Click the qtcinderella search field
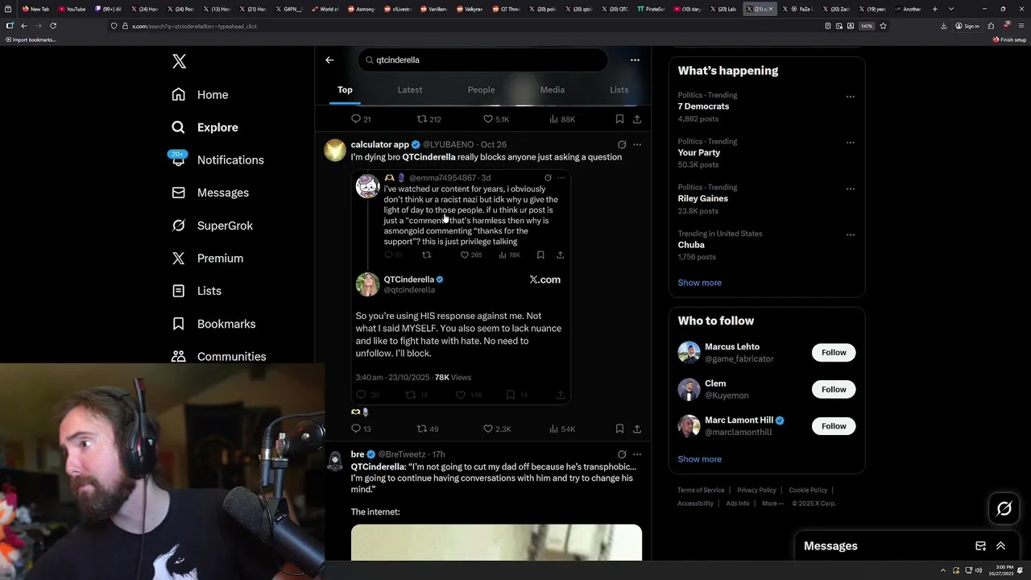Viewport: 1031px width, 580px height. click(483, 60)
